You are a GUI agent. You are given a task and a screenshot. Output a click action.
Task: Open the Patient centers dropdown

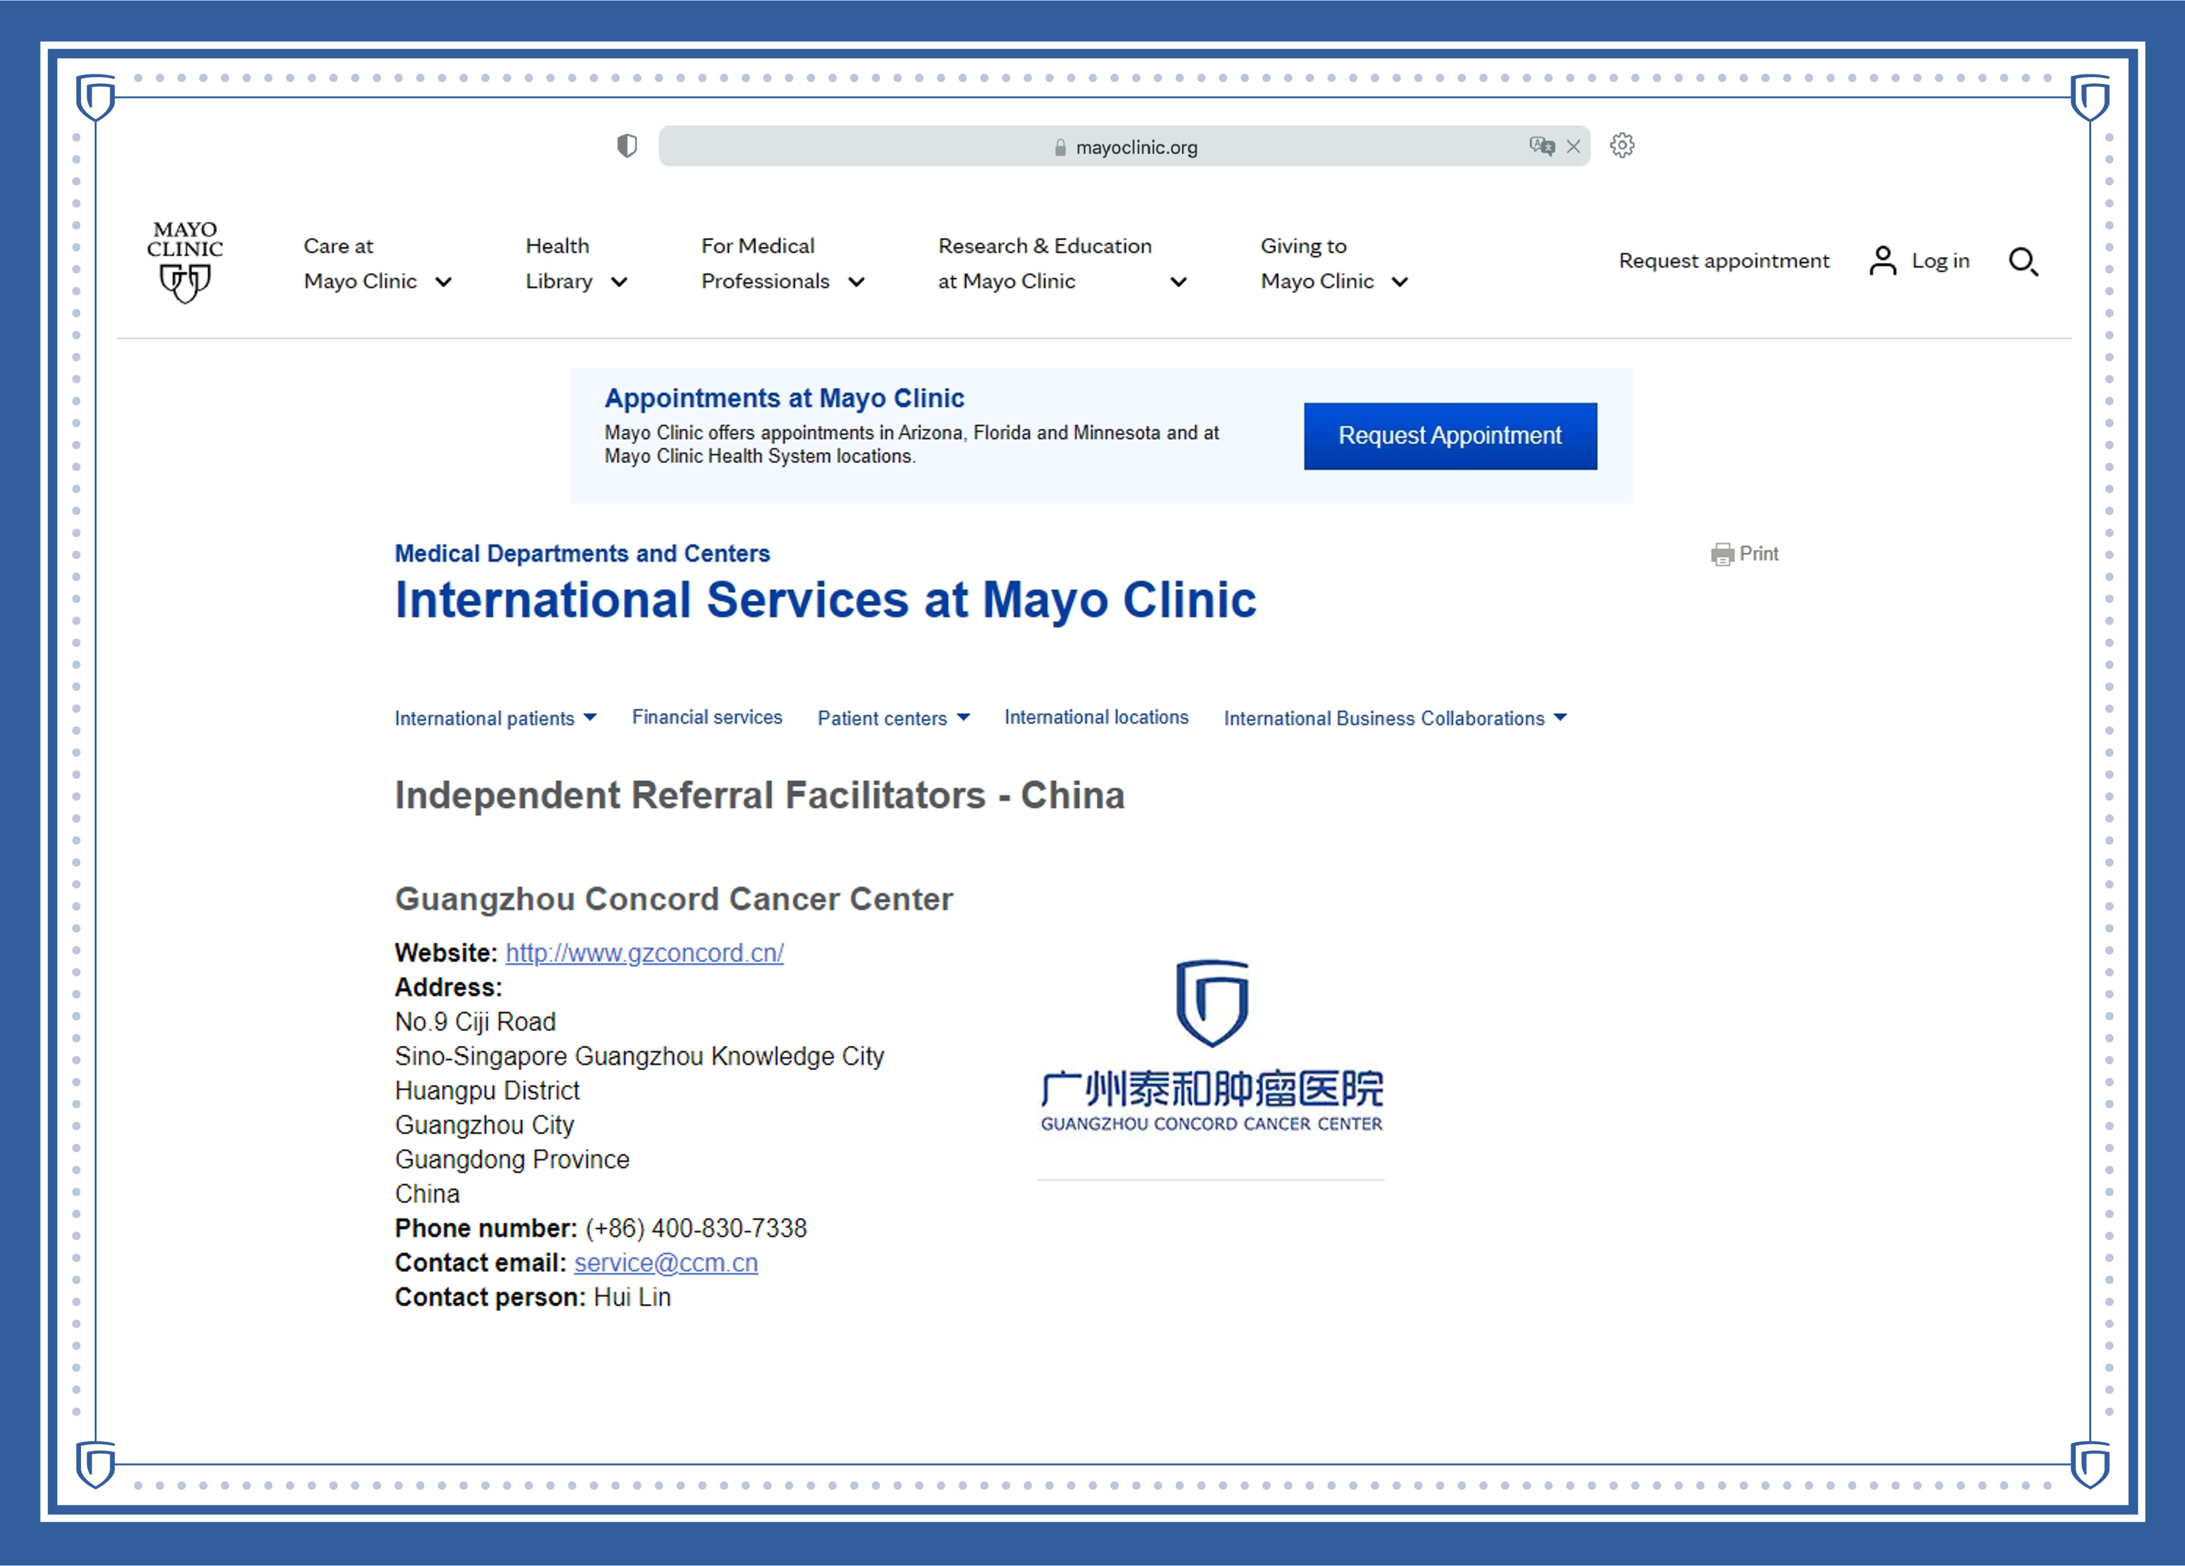tap(893, 718)
